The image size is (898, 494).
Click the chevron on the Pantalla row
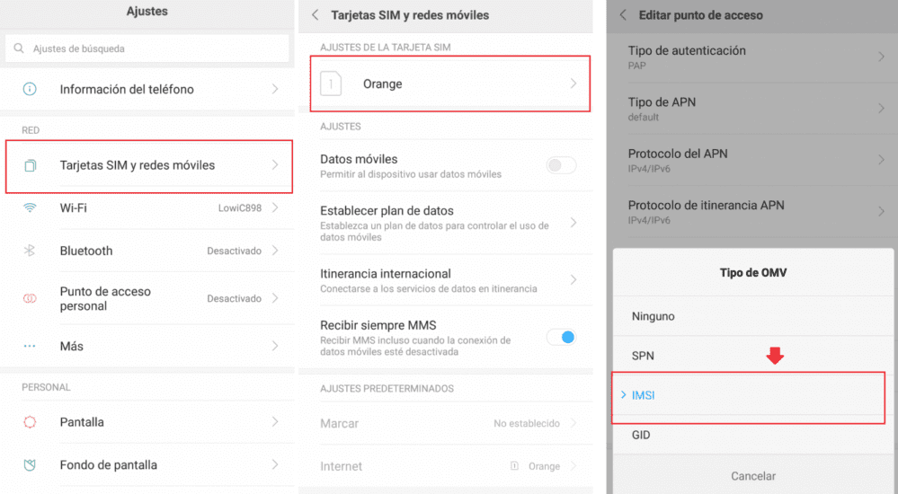coord(275,422)
